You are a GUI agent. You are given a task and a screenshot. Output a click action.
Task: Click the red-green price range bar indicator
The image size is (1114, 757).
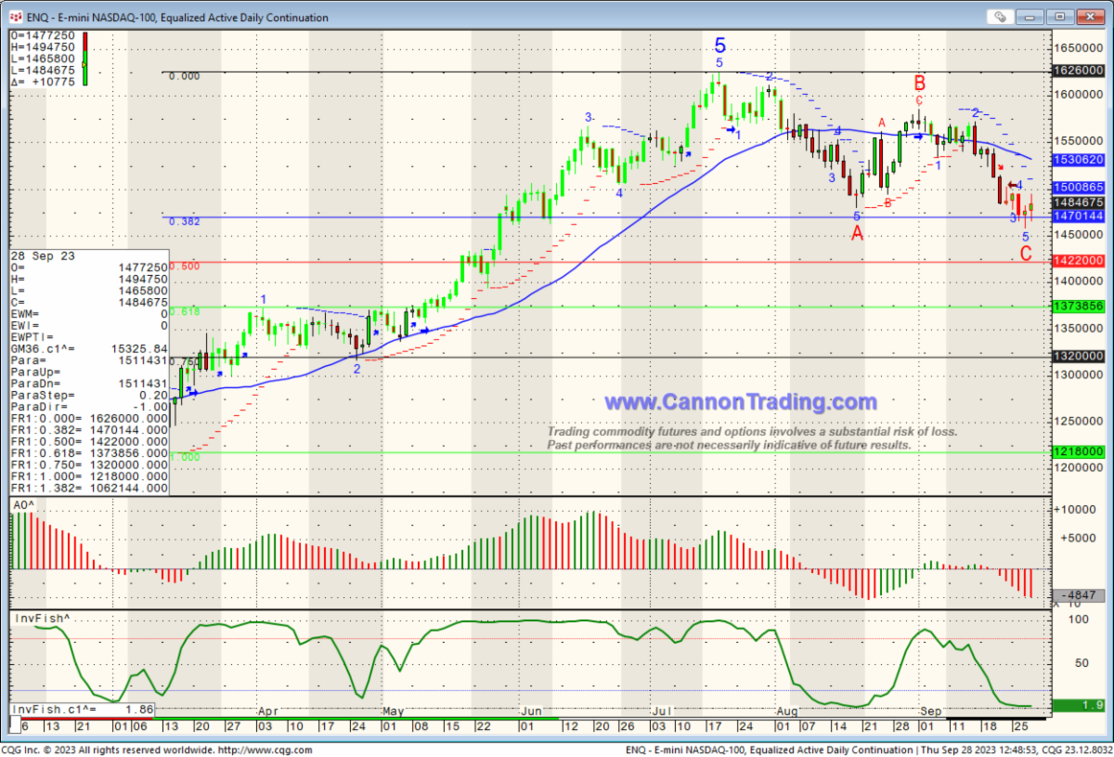84,59
